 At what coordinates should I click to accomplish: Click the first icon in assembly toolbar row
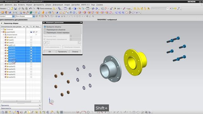point(3,12)
